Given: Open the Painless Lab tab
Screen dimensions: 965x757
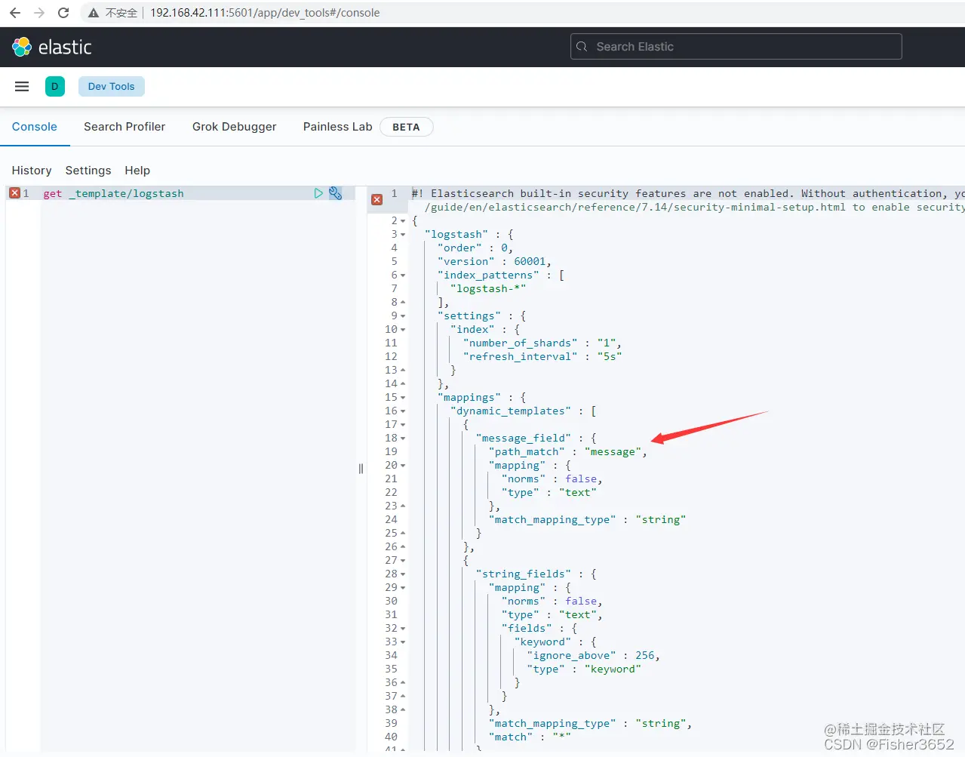Looking at the screenshot, I should click(x=338, y=127).
